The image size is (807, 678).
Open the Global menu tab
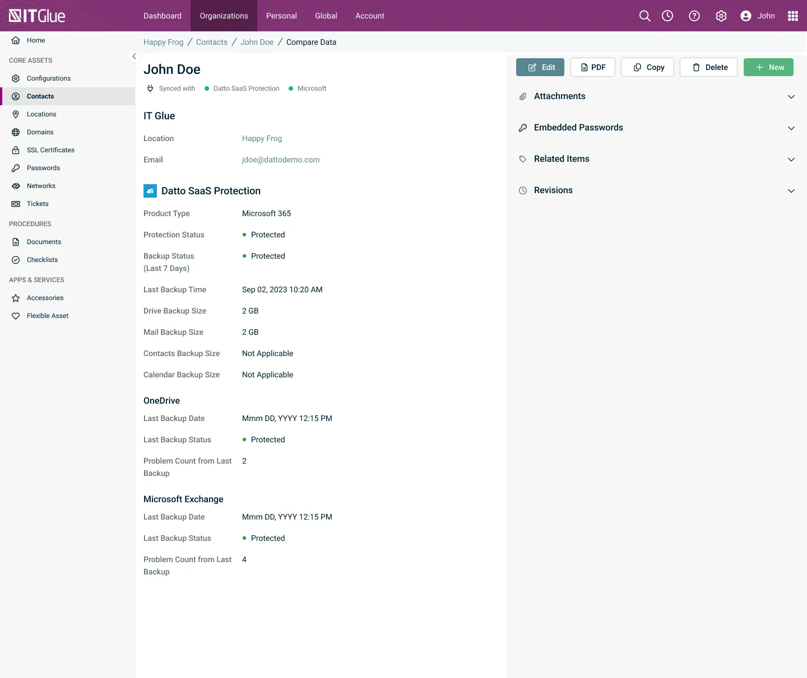point(326,16)
